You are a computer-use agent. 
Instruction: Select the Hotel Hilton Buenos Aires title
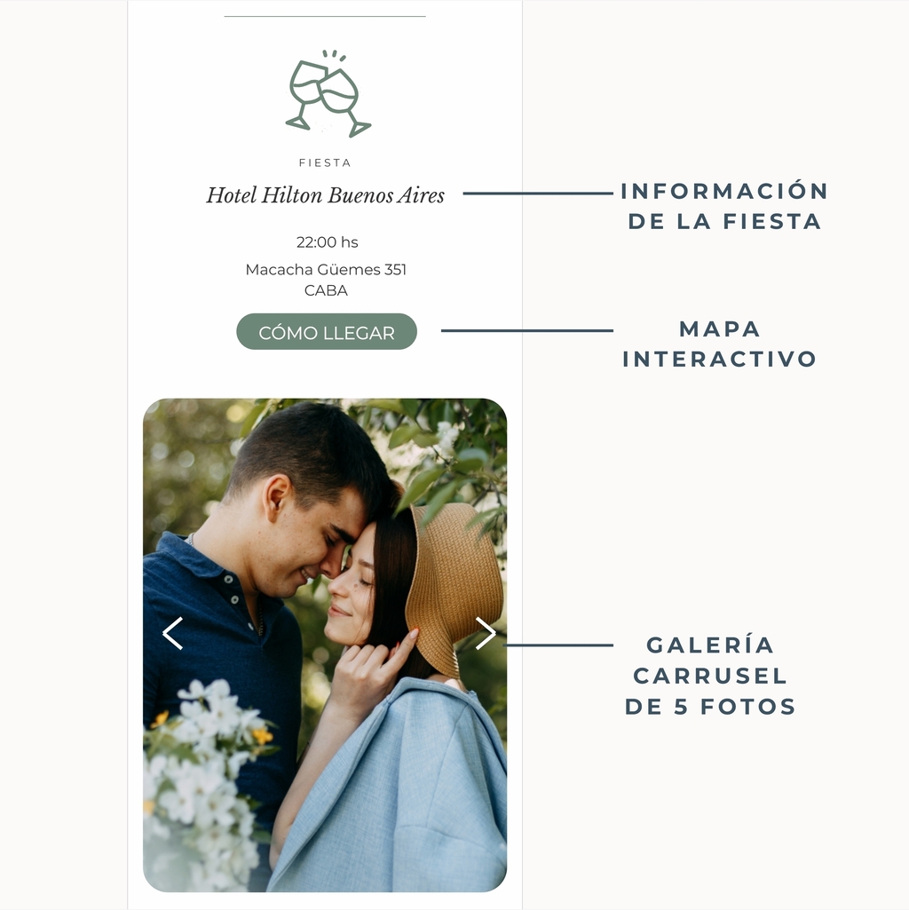pyautogui.click(x=326, y=195)
